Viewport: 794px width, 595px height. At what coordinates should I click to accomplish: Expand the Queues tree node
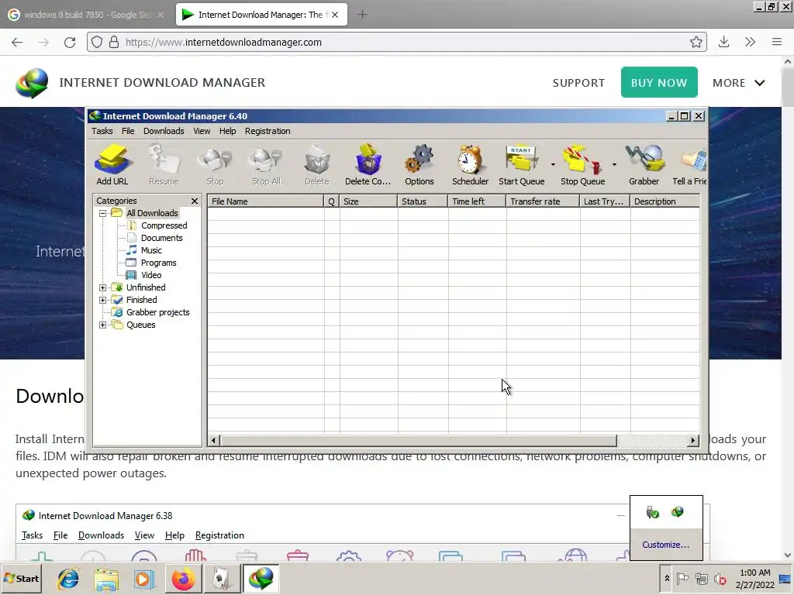[103, 325]
